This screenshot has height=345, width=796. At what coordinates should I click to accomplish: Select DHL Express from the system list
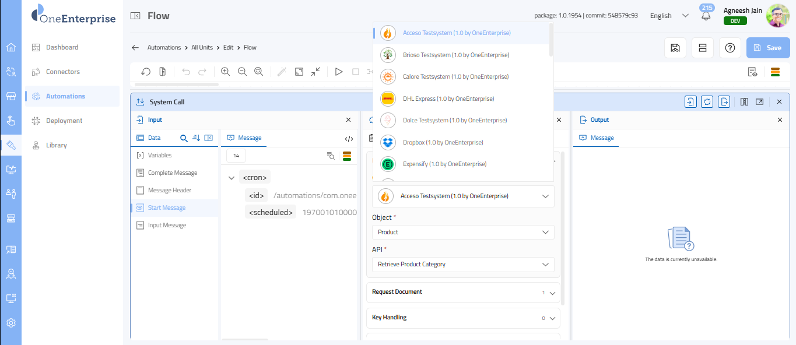tap(448, 98)
